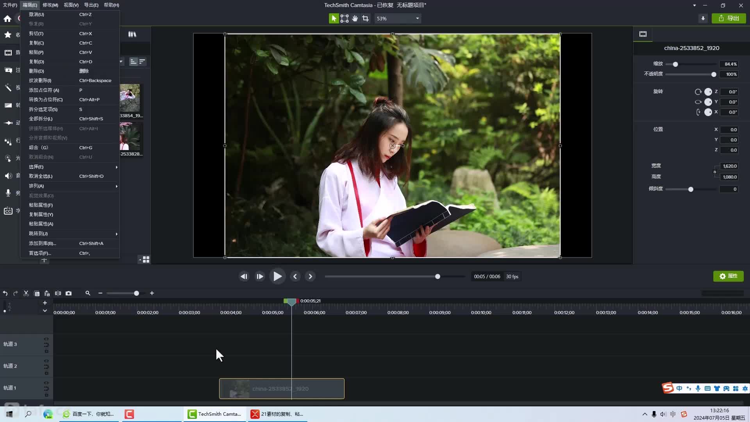Toggle ascending sort order in media bin

tap(133, 62)
